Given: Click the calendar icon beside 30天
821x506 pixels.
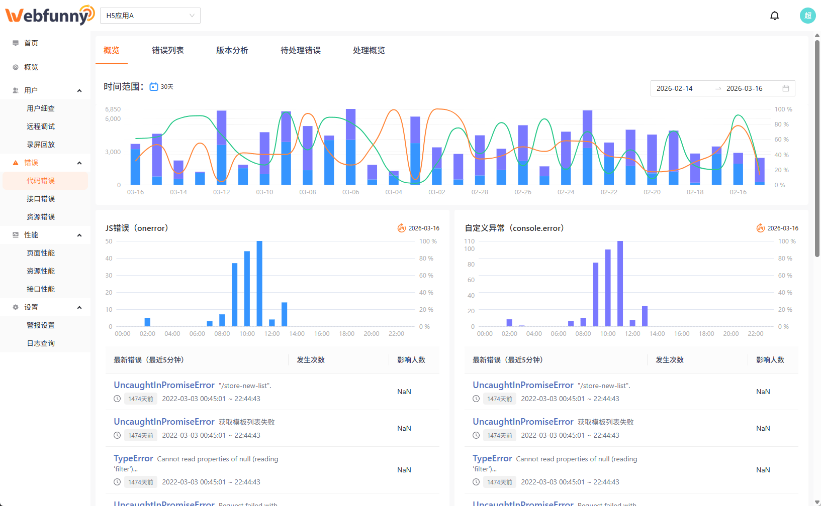Looking at the screenshot, I should [x=154, y=86].
